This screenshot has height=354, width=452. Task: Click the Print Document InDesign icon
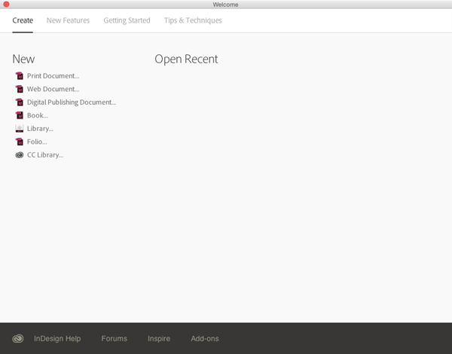point(20,76)
